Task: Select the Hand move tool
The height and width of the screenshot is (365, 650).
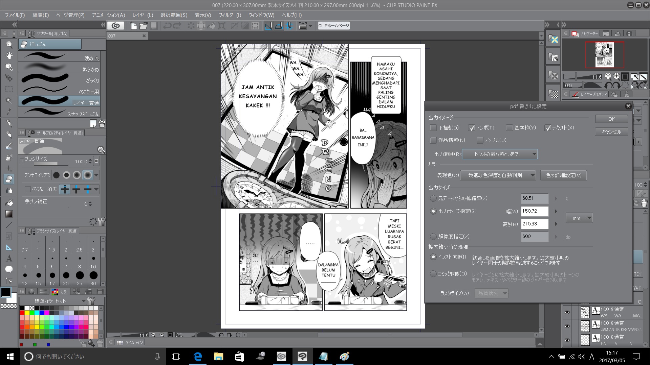Action: (9, 55)
